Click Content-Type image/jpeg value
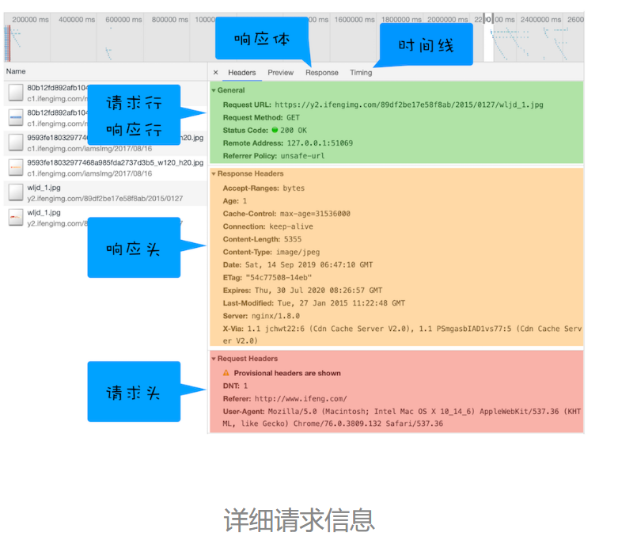 point(298,252)
